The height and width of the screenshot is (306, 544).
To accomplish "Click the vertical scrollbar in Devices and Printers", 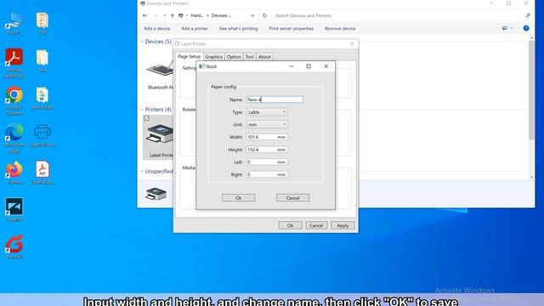I will coord(531,90).
